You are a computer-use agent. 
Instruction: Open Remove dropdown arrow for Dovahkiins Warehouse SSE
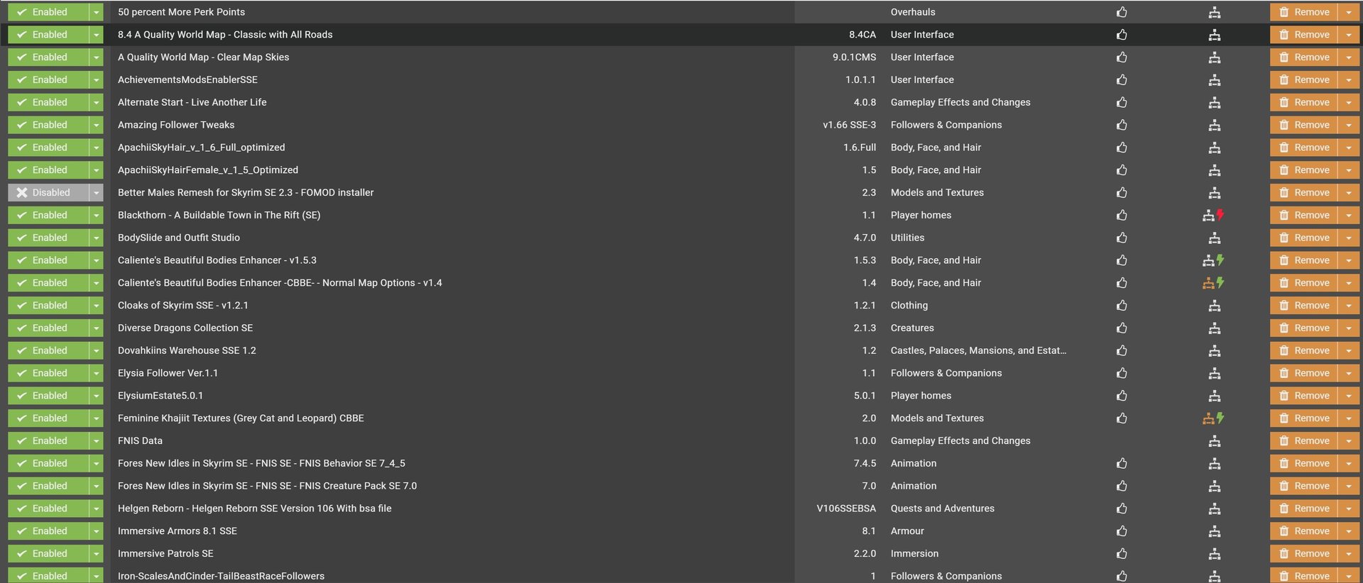[1349, 350]
